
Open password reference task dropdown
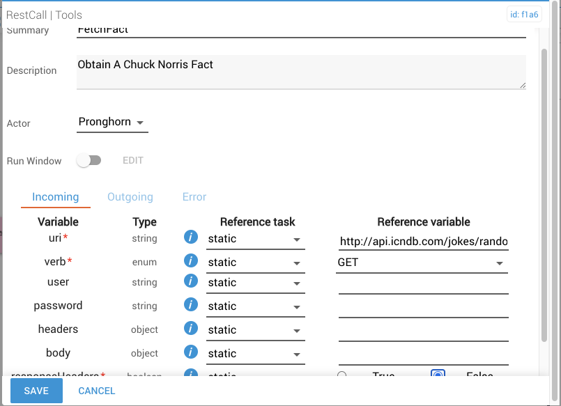point(256,306)
